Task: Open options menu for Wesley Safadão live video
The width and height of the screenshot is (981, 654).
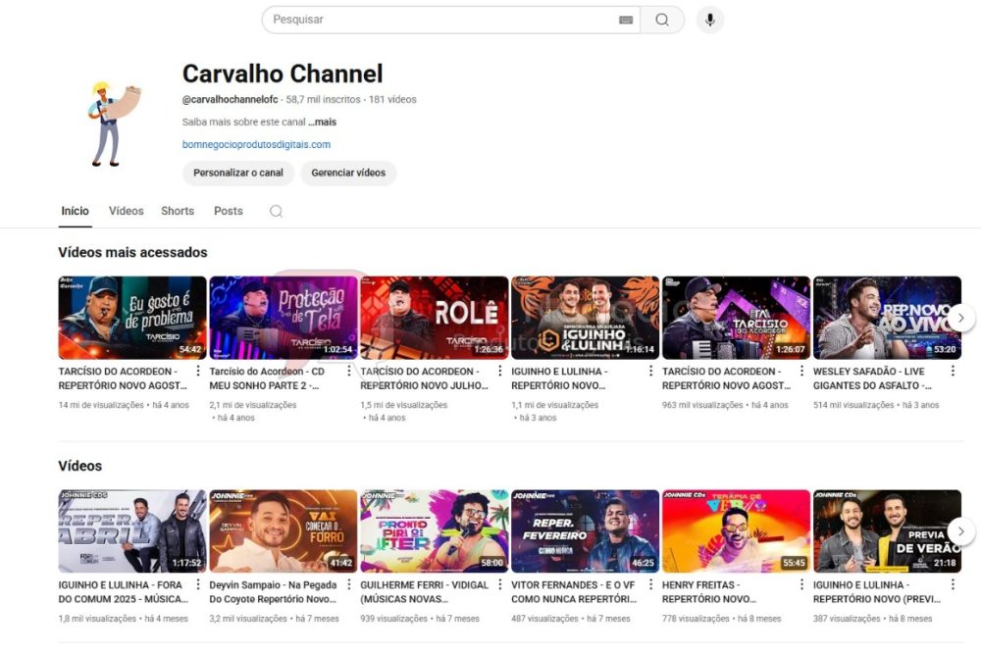Action: click(953, 372)
